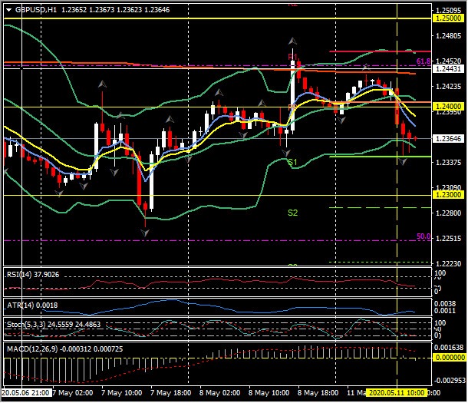Image resolution: width=468 pixels, height=403 pixels.
Task: Click the 50.0 Fibonacci level label
Action: tap(423, 237)
